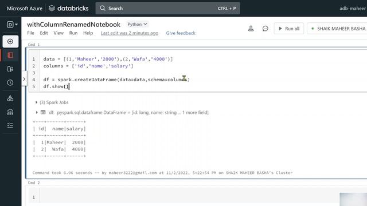
Task: Open the Workspace notebook icon in sidebar
Action: (10, 56)
